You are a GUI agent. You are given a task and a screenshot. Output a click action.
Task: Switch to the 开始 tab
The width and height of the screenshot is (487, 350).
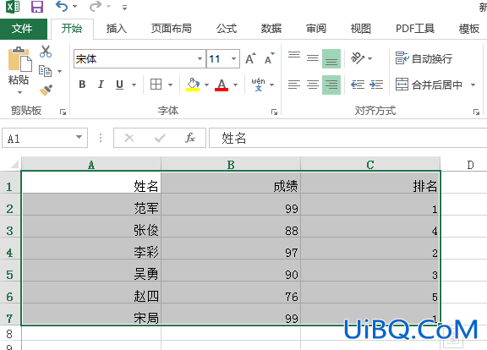point(72,29)
